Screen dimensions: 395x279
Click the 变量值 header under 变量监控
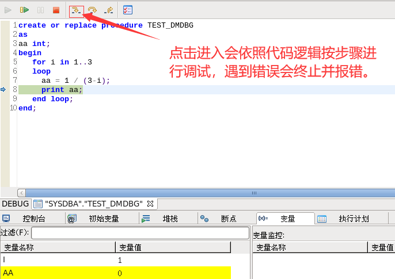coord(382,247)
